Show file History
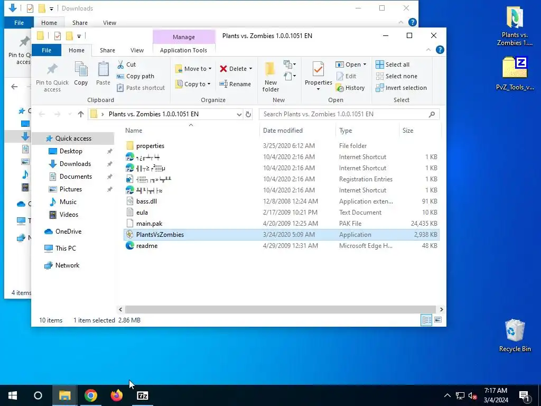The width and height of the screenshot is (541, 406). coord(350,88)
